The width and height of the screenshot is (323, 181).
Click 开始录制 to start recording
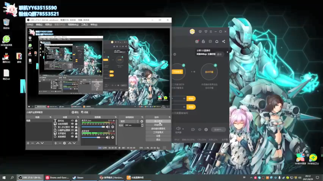coord(158,125)
